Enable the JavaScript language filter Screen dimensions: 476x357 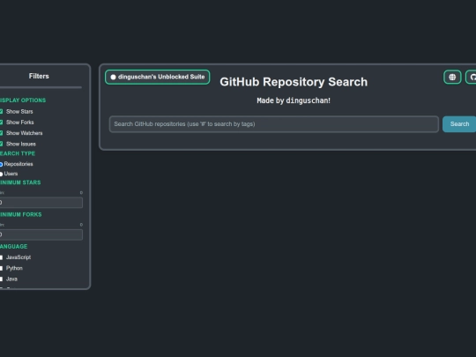pos(1,257)
